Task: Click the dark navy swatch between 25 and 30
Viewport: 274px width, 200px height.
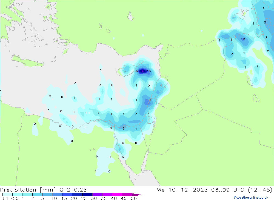Action: 87,195
